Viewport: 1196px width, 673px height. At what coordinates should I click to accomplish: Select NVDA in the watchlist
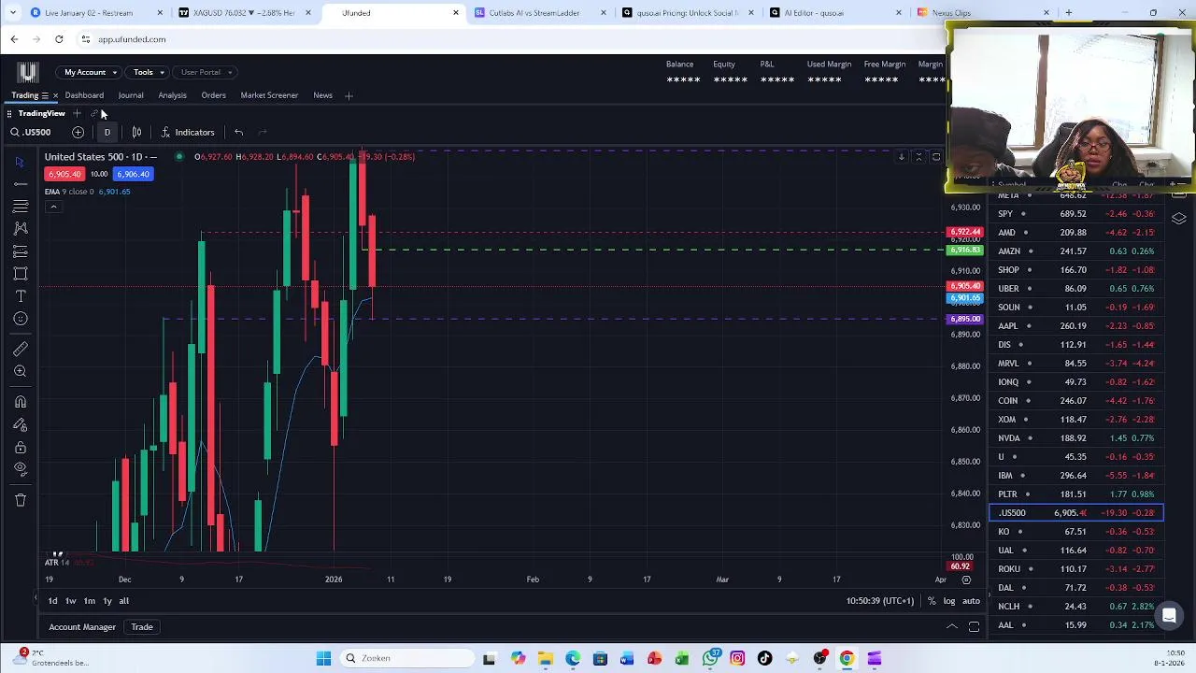(1076, 438)
